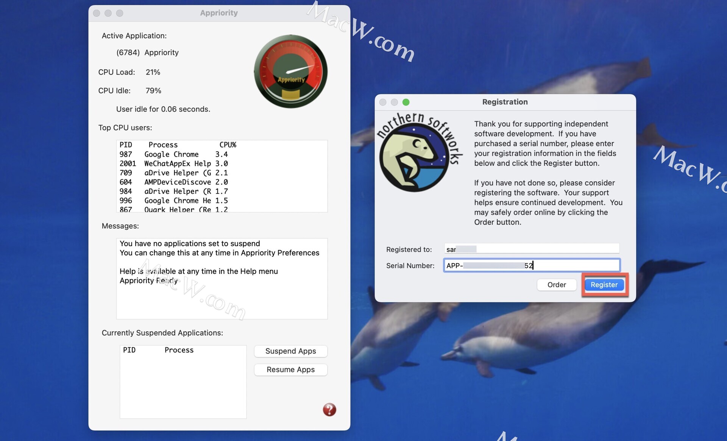Select the WeChatAppEx Help process row
This screenshot has height=441, width=727.
(173, 164)
